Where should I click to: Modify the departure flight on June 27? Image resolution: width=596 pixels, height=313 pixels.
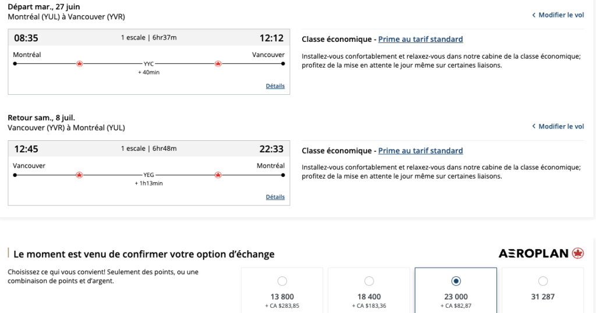(x=558, y=15)
